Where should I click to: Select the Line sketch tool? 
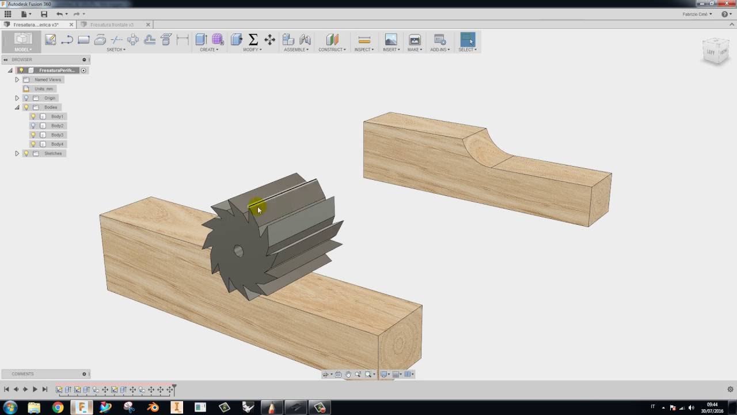tap(67, 39)
